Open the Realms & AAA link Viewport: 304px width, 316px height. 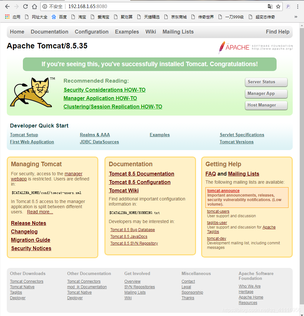(95, 135)
